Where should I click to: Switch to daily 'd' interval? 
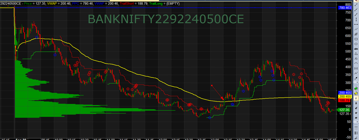(x=356, y=108)
